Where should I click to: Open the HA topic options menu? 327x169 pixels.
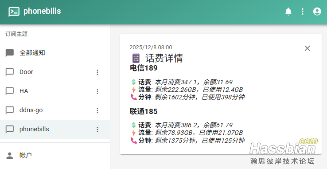pos(97,91)
